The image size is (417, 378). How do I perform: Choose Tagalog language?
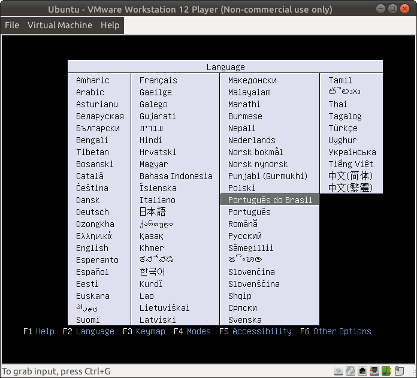(x=345, y=116)
